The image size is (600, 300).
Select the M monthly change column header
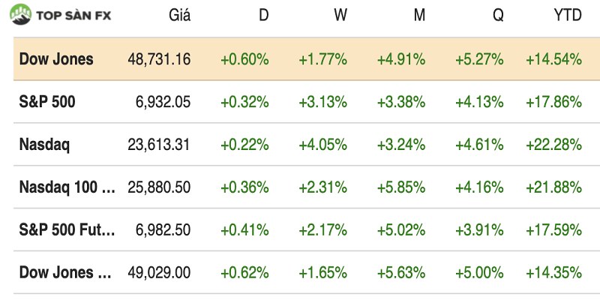[x=419, y=16]
